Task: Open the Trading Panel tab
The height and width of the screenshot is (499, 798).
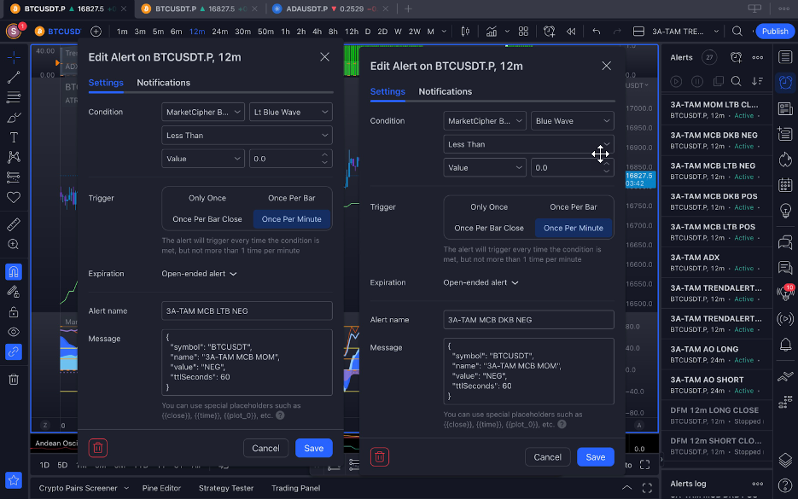Action: [x=295, y=488]
